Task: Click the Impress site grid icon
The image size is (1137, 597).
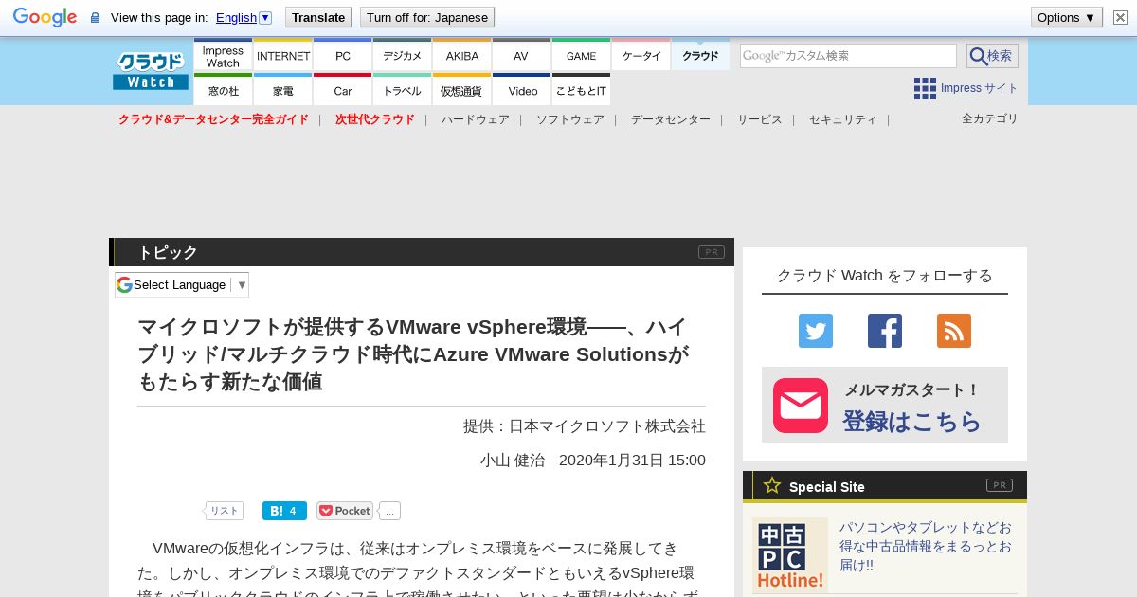Action: coord(925,88)
